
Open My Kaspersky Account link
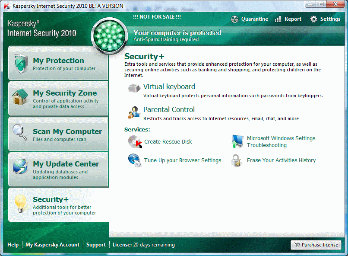click(x=52, y=245)
